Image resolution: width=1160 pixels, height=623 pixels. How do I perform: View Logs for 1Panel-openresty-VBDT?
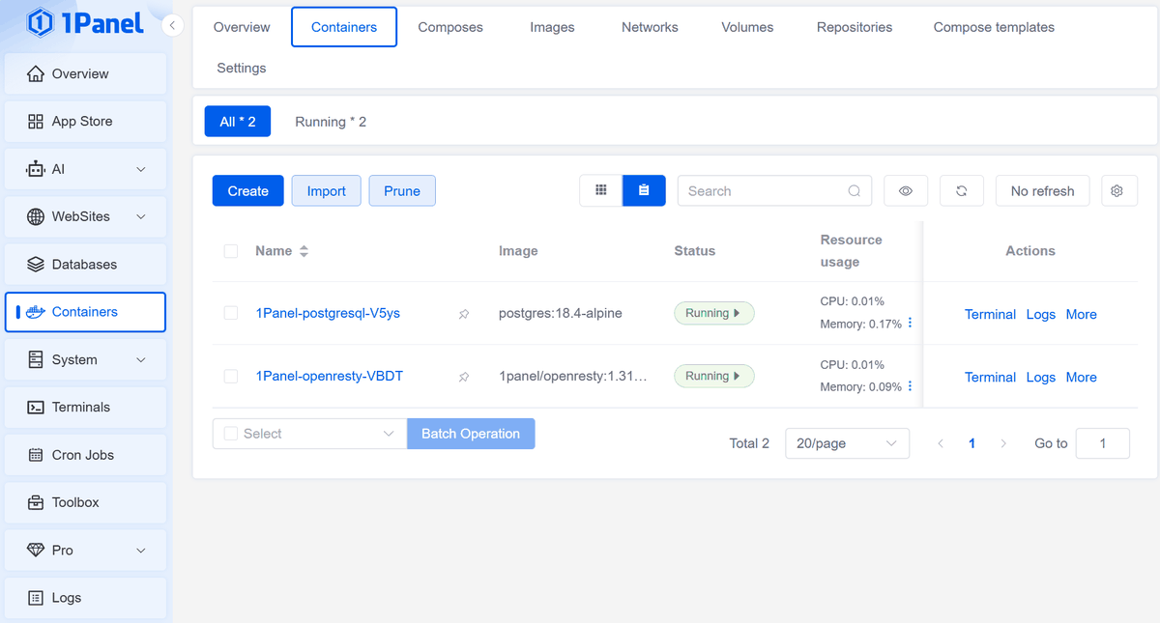tap(1041, 377)
